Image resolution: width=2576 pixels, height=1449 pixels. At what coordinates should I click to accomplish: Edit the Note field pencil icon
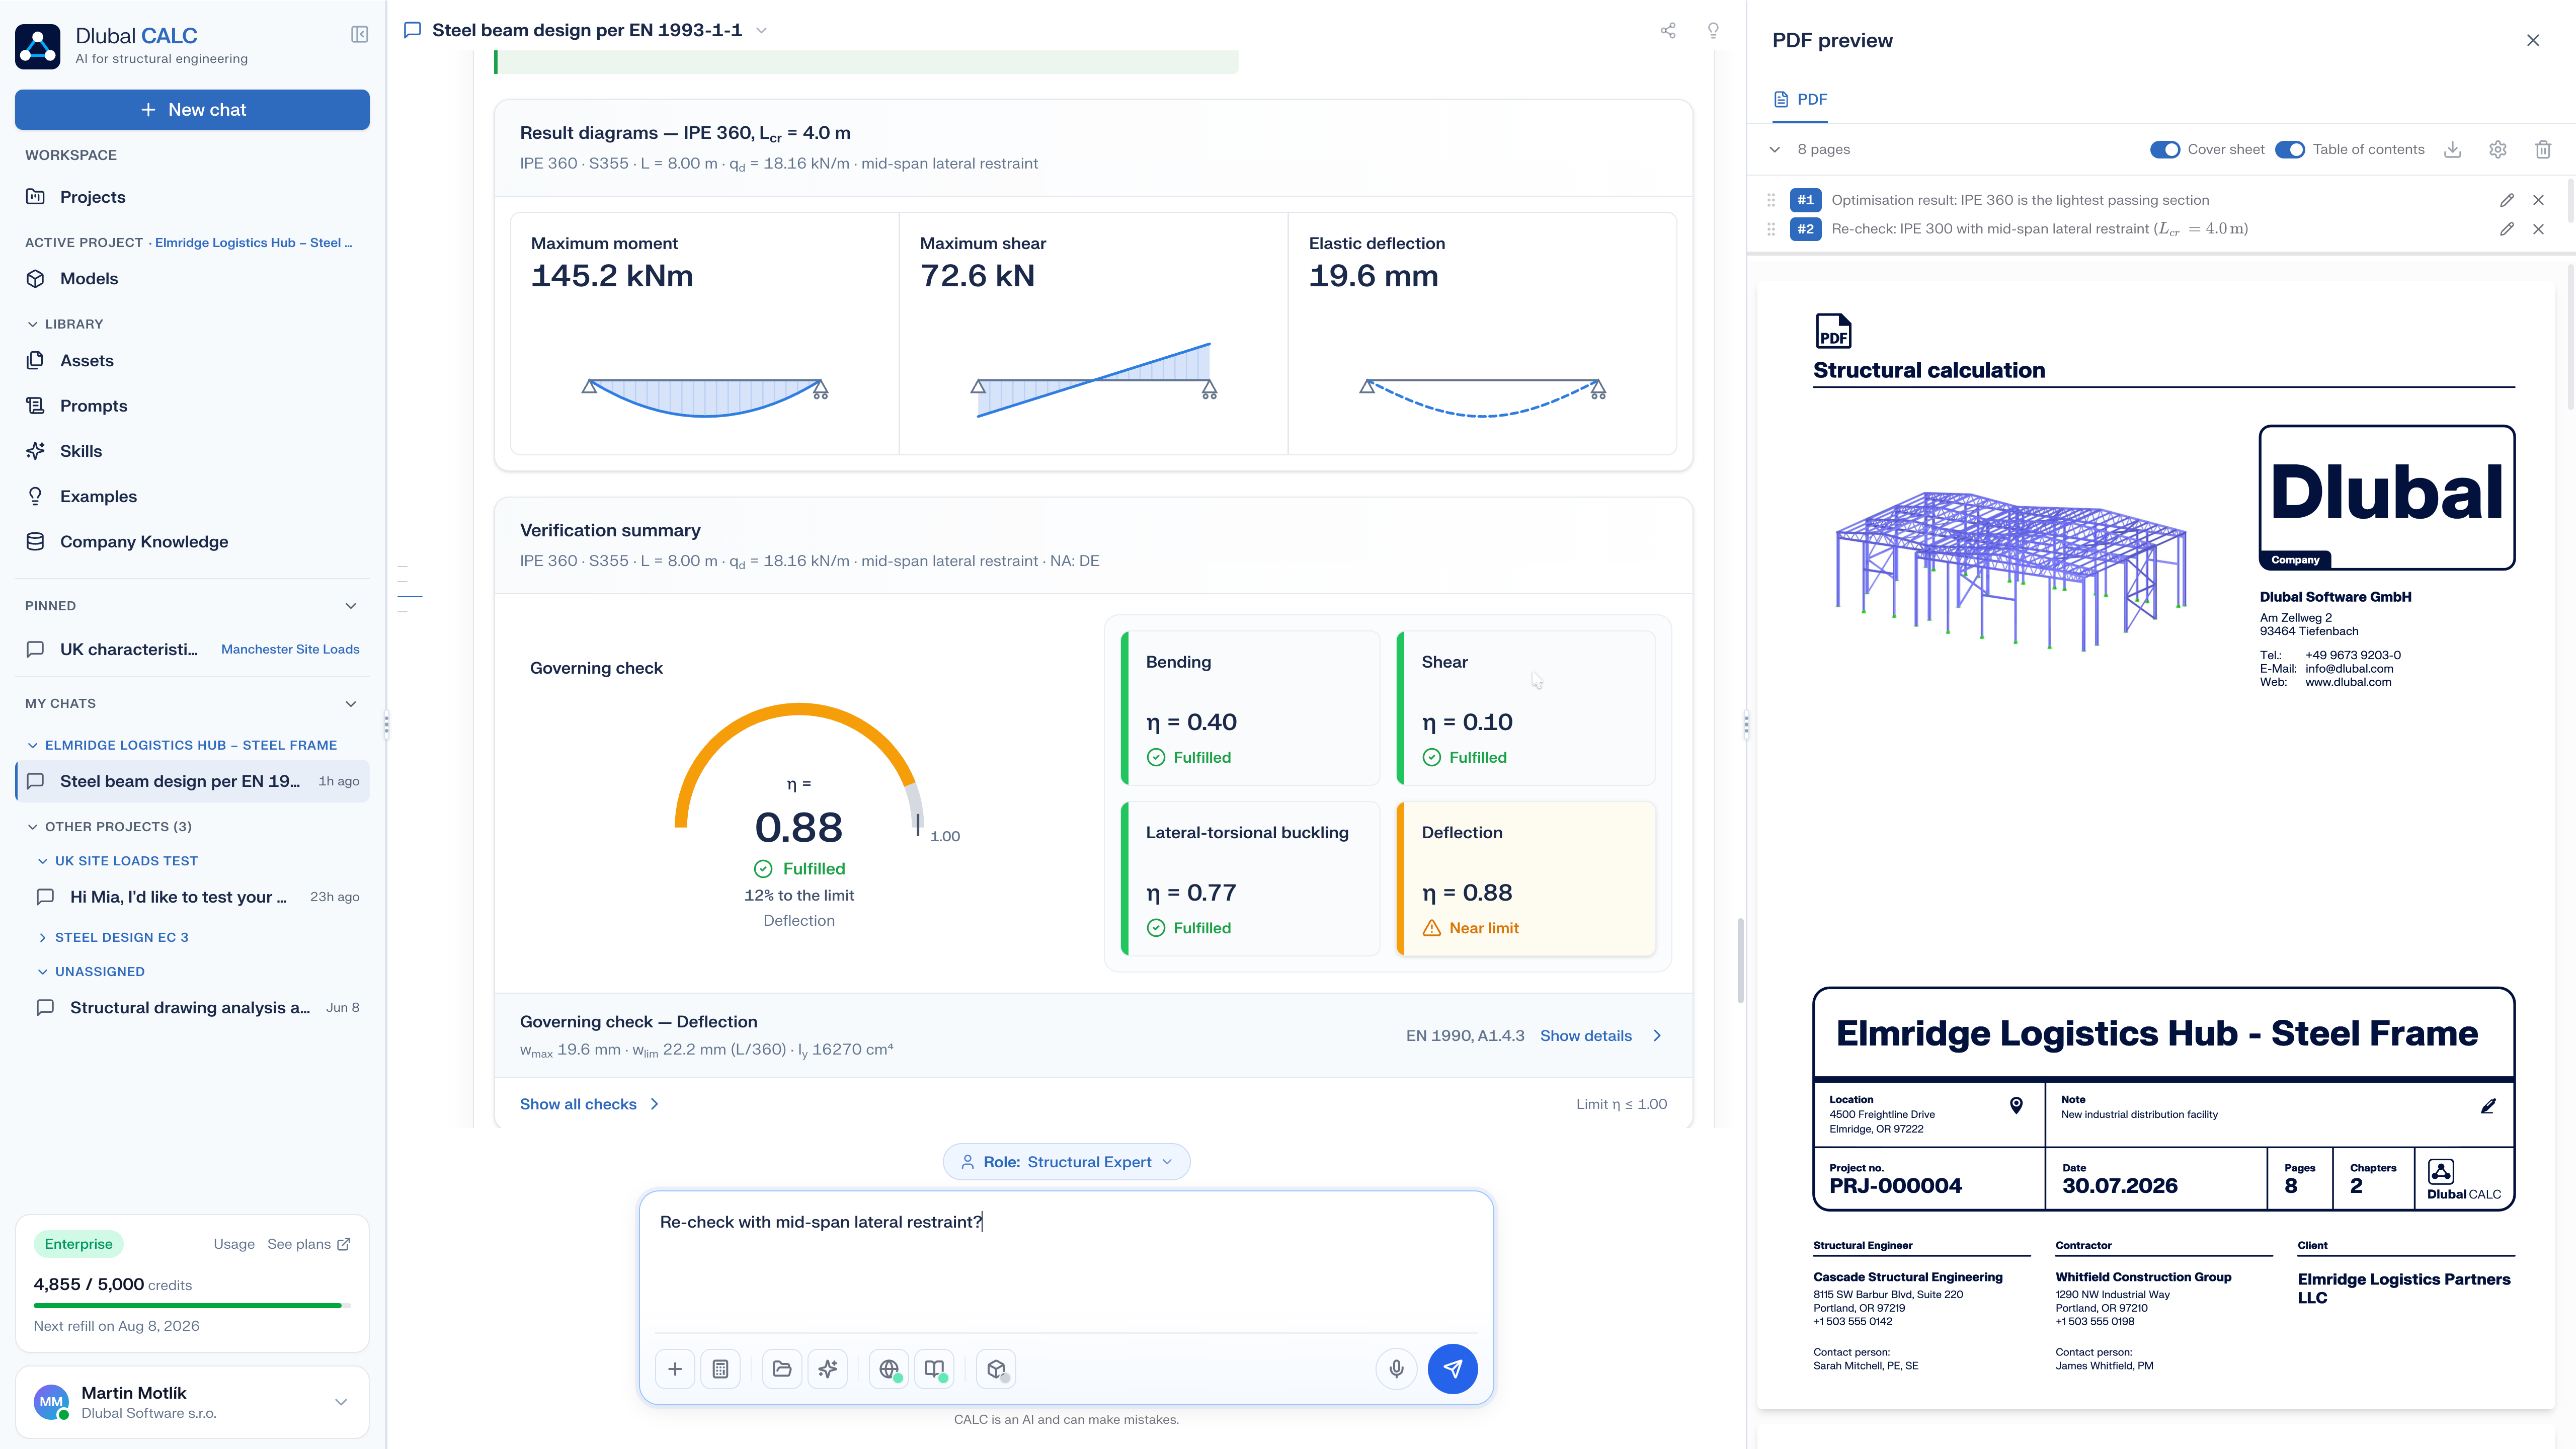point(2489,1106)
